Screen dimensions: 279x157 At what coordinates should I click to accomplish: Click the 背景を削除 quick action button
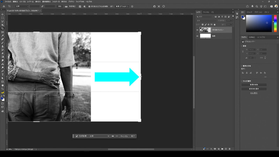254,85
